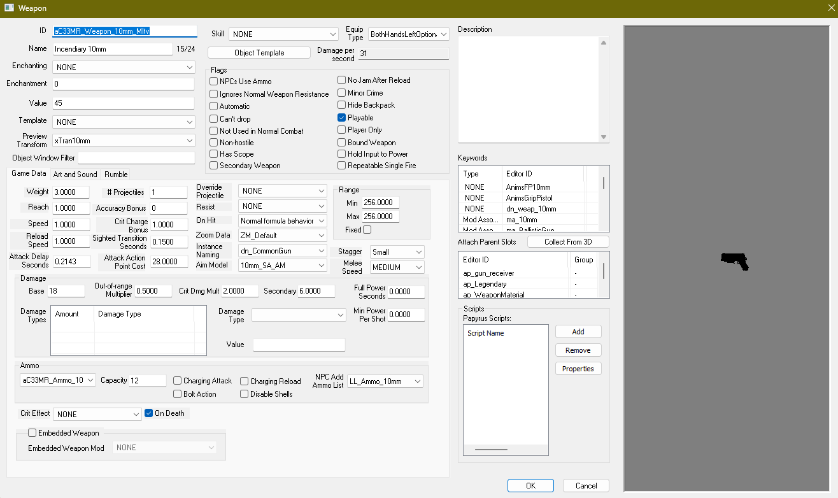Select the dn_weap_10mm keyword row

coord(530,209)
